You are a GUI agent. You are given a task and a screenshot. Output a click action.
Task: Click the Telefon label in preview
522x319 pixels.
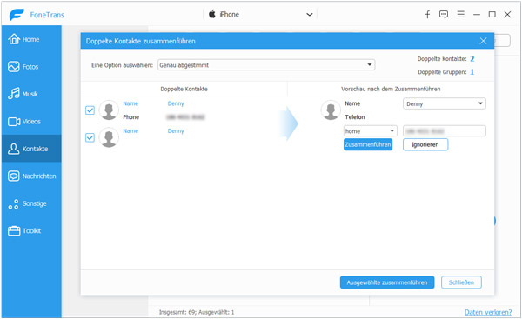pos(355,117)
